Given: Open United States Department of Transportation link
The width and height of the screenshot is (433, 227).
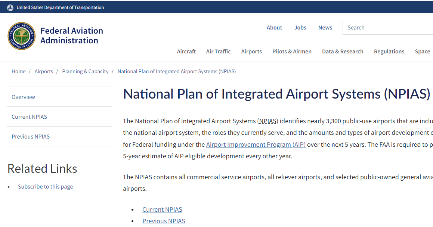Looking at the screenshot, I should coord(60,7).
